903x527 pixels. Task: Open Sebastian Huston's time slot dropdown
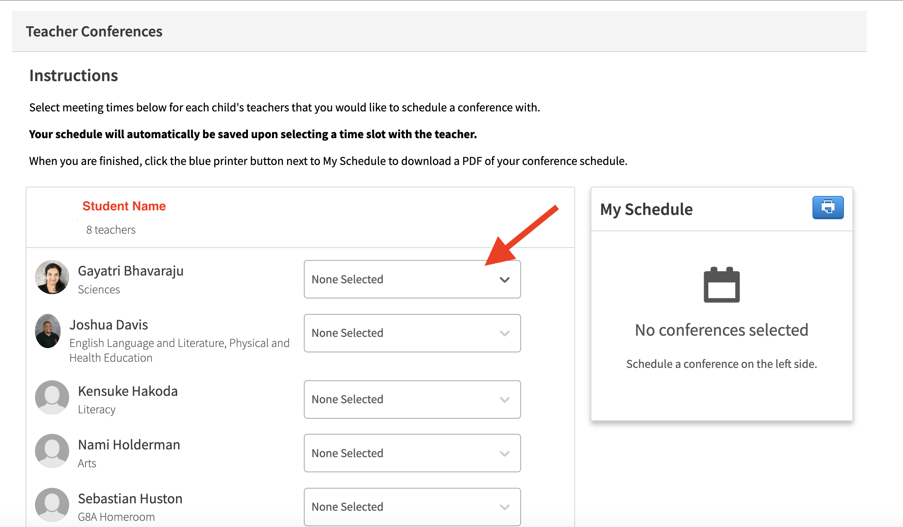point(412,506)
